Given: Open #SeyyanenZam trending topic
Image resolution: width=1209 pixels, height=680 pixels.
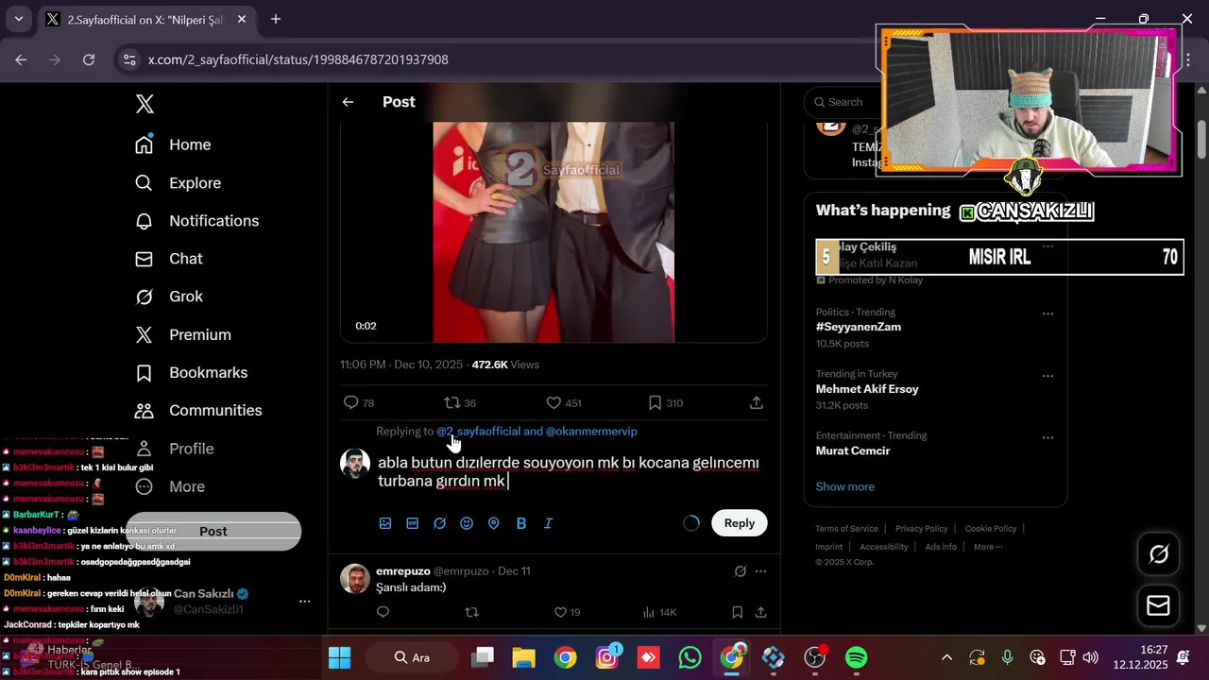Looking at the screenshot, I should pos(859,327).
